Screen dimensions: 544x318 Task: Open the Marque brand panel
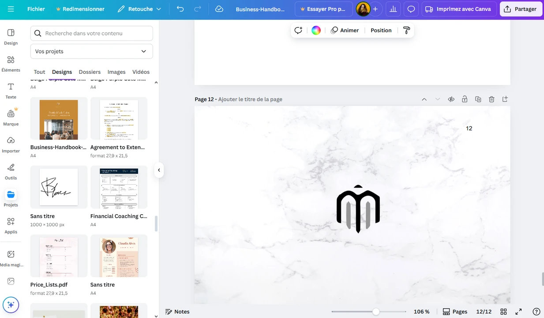click(x=11, y=118)
